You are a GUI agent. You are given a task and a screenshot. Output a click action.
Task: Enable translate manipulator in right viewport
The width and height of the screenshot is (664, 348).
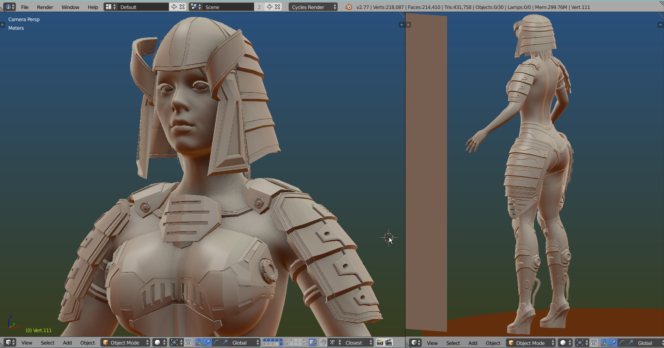click(613, 343)
